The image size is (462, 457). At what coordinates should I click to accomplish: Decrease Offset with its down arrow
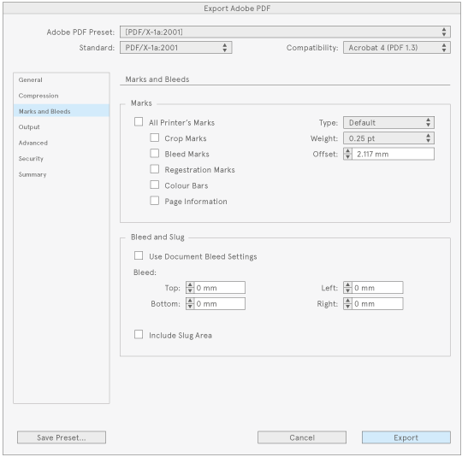(x=347, y=157)
